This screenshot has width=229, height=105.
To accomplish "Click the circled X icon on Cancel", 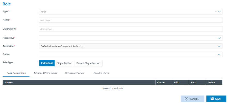I will coord(186,99).
